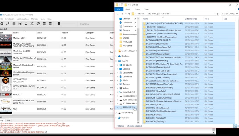Select ROM DRIVE 1 in navigation pane
This screenshot has width=239, height=136.
point(130,100)
